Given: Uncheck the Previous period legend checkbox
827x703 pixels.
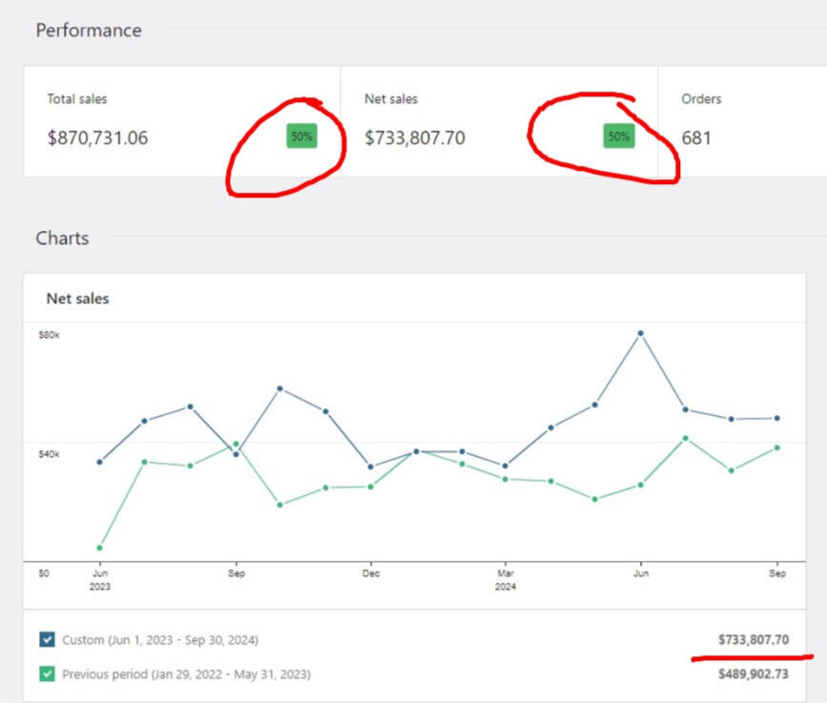Looking at the screenshot, I should click(x=47, y=673).
